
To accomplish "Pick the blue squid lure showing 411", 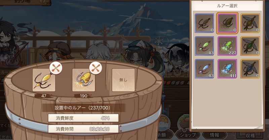I will tap(227, 69).
